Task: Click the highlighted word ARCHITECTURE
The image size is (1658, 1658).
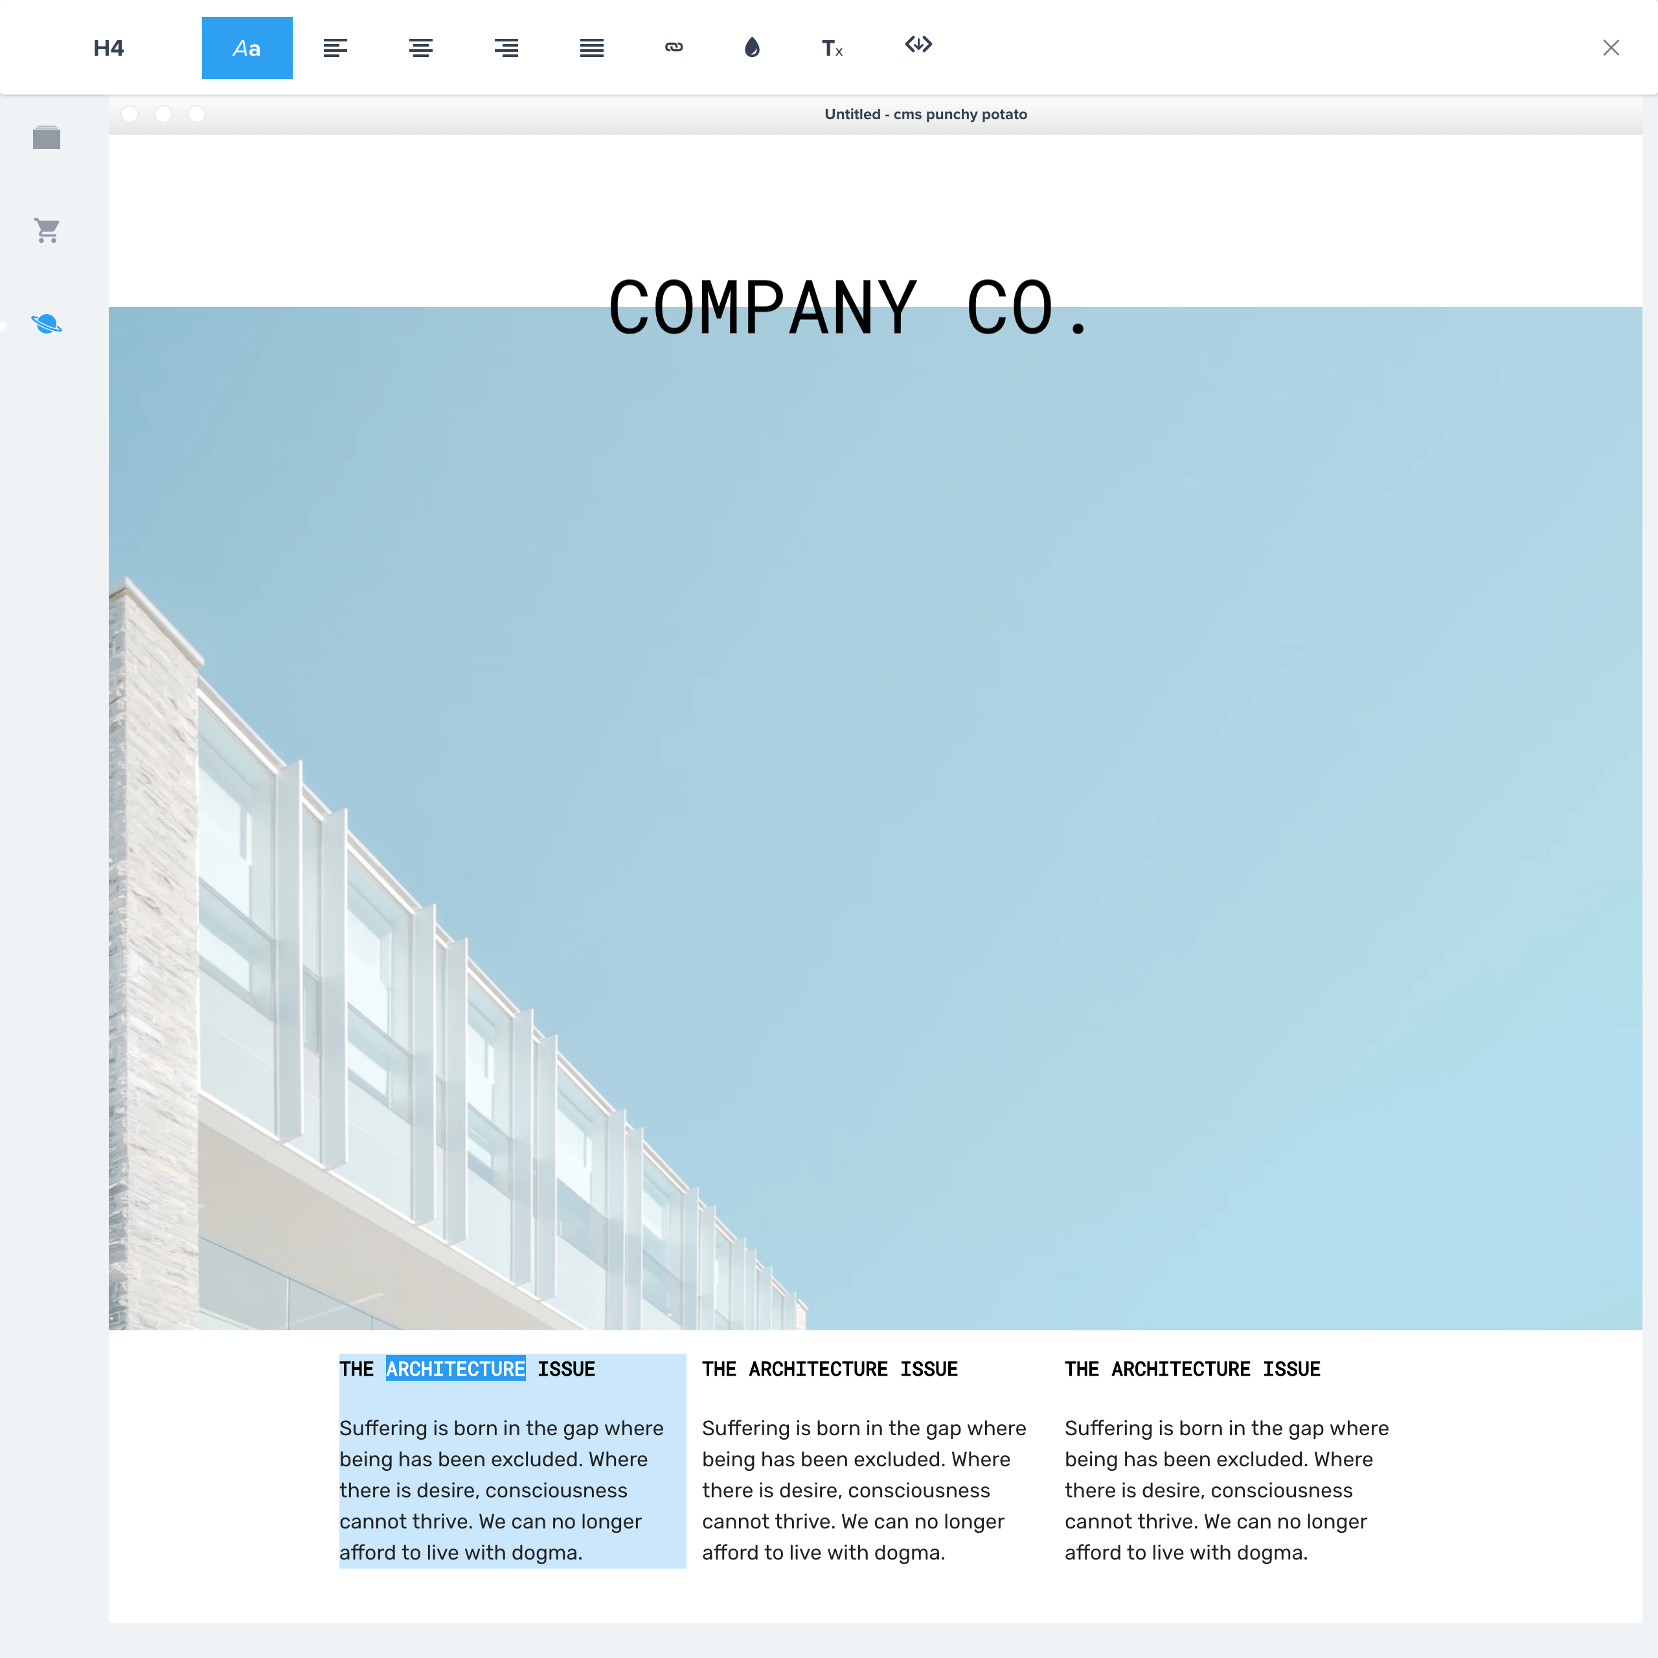Action: pyautogui.click(x=455, y=1368)
